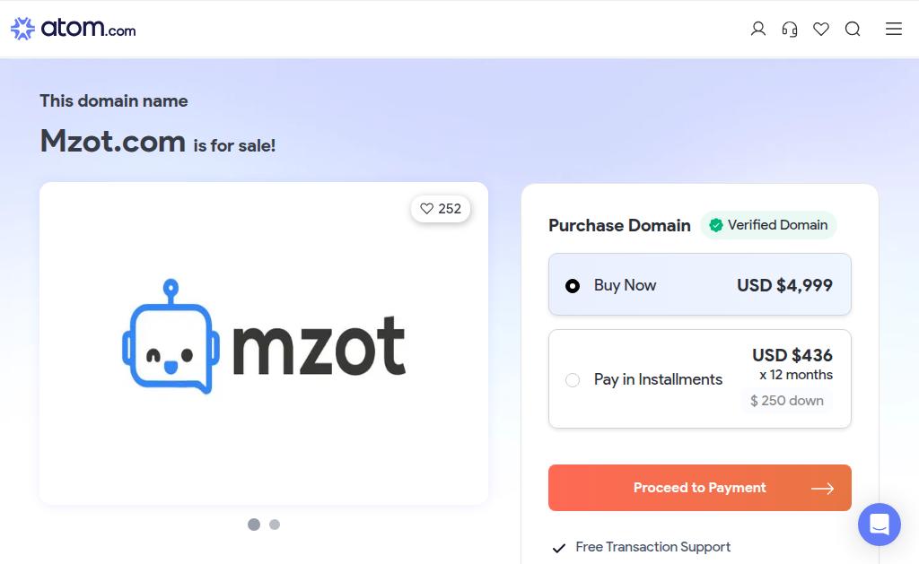Image resolution: width=919 pixels, height=564 pixels.
Task: Click the arrow on Proceed to Payment
Action: 822,489
